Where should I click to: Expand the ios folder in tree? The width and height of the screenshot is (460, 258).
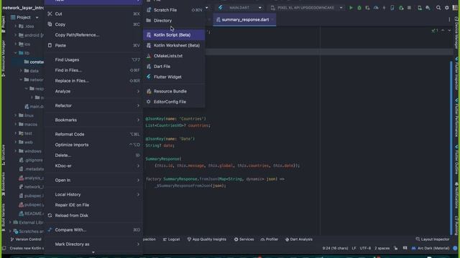tap(16, 44)
